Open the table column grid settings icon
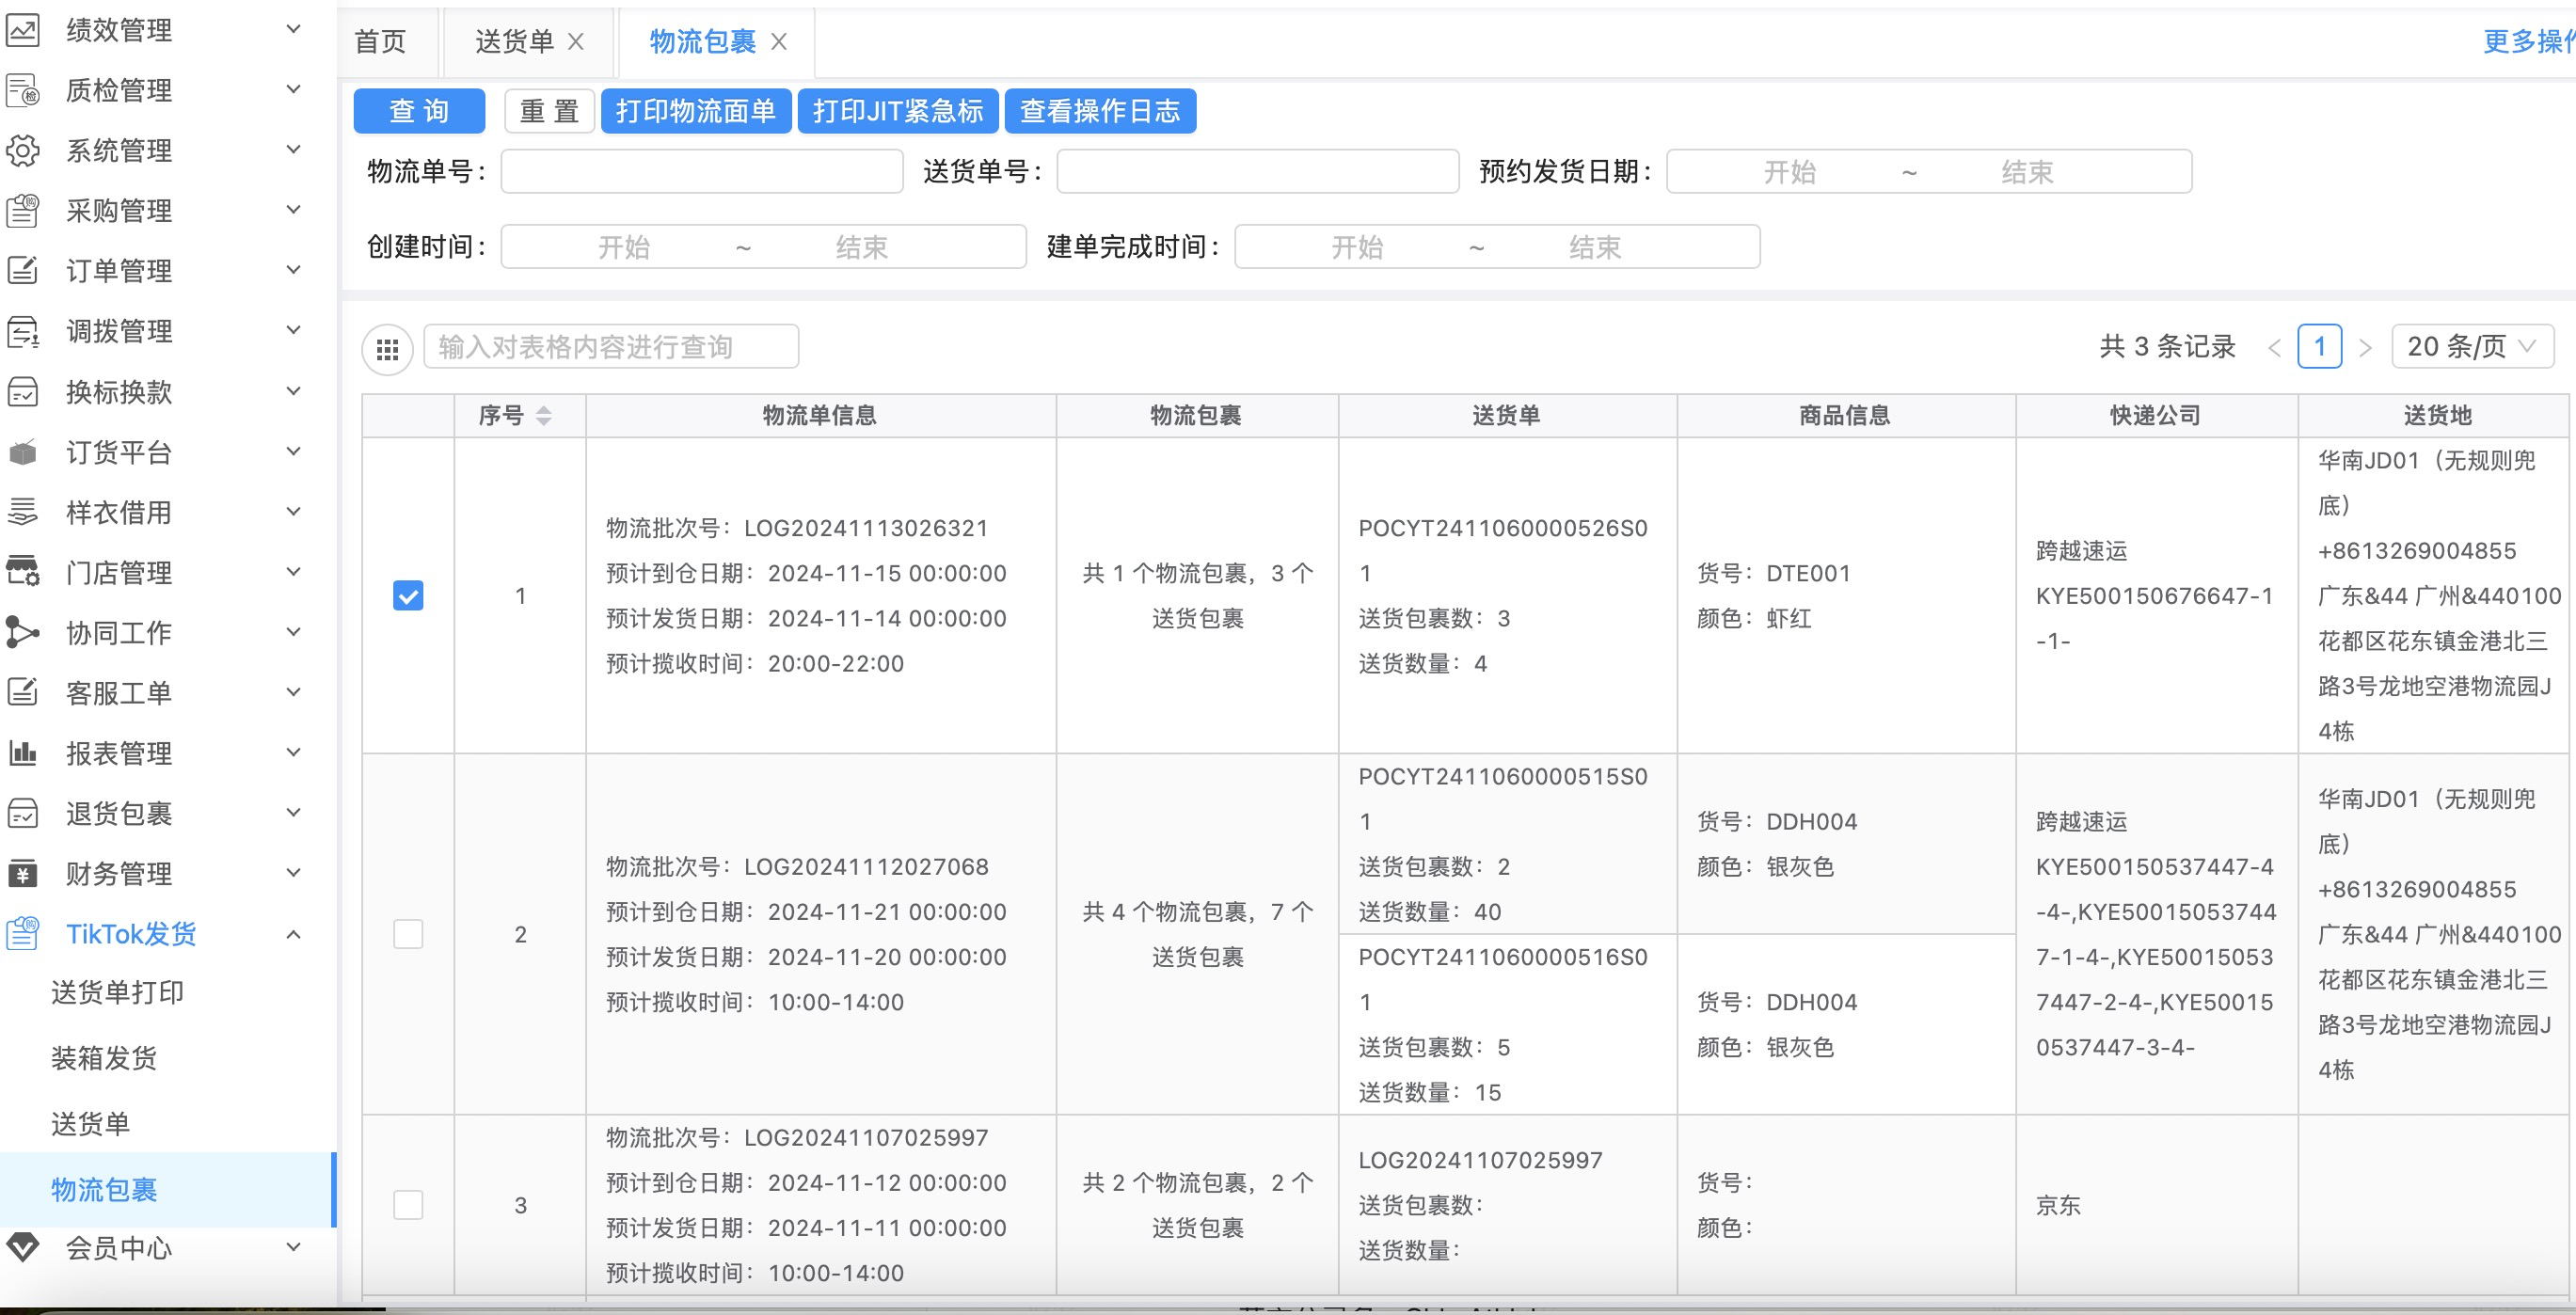The height and width of the screenshot is (1315, 2576). point(387,349)
